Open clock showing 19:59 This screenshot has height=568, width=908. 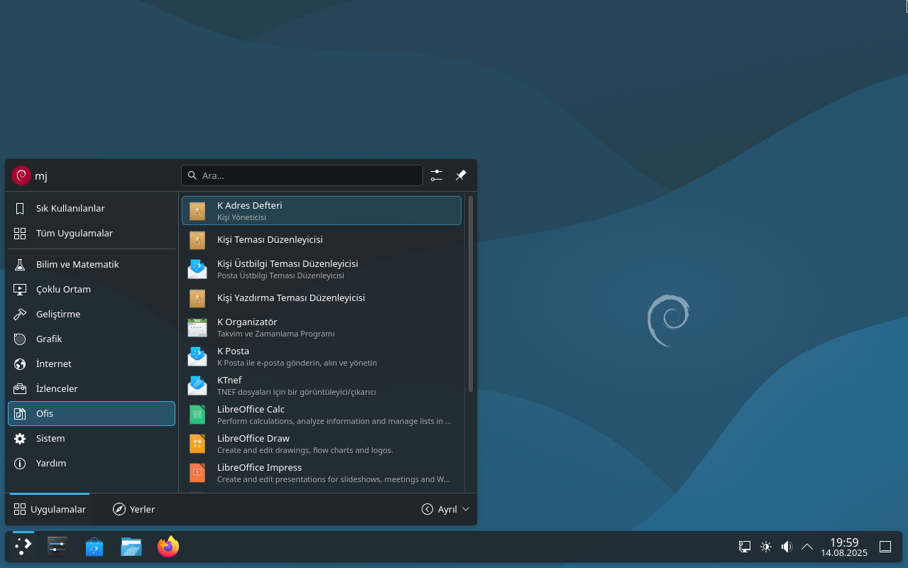[844, 547]
